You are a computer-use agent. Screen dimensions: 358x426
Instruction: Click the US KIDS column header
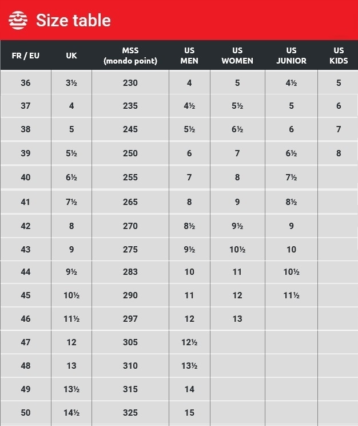pos(339,56)
